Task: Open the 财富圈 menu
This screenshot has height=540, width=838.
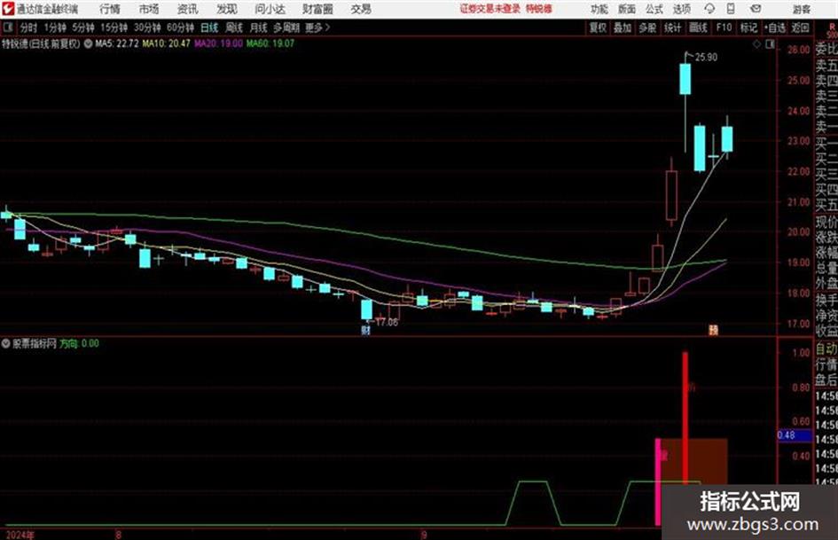Action: (x=317, y=9)
